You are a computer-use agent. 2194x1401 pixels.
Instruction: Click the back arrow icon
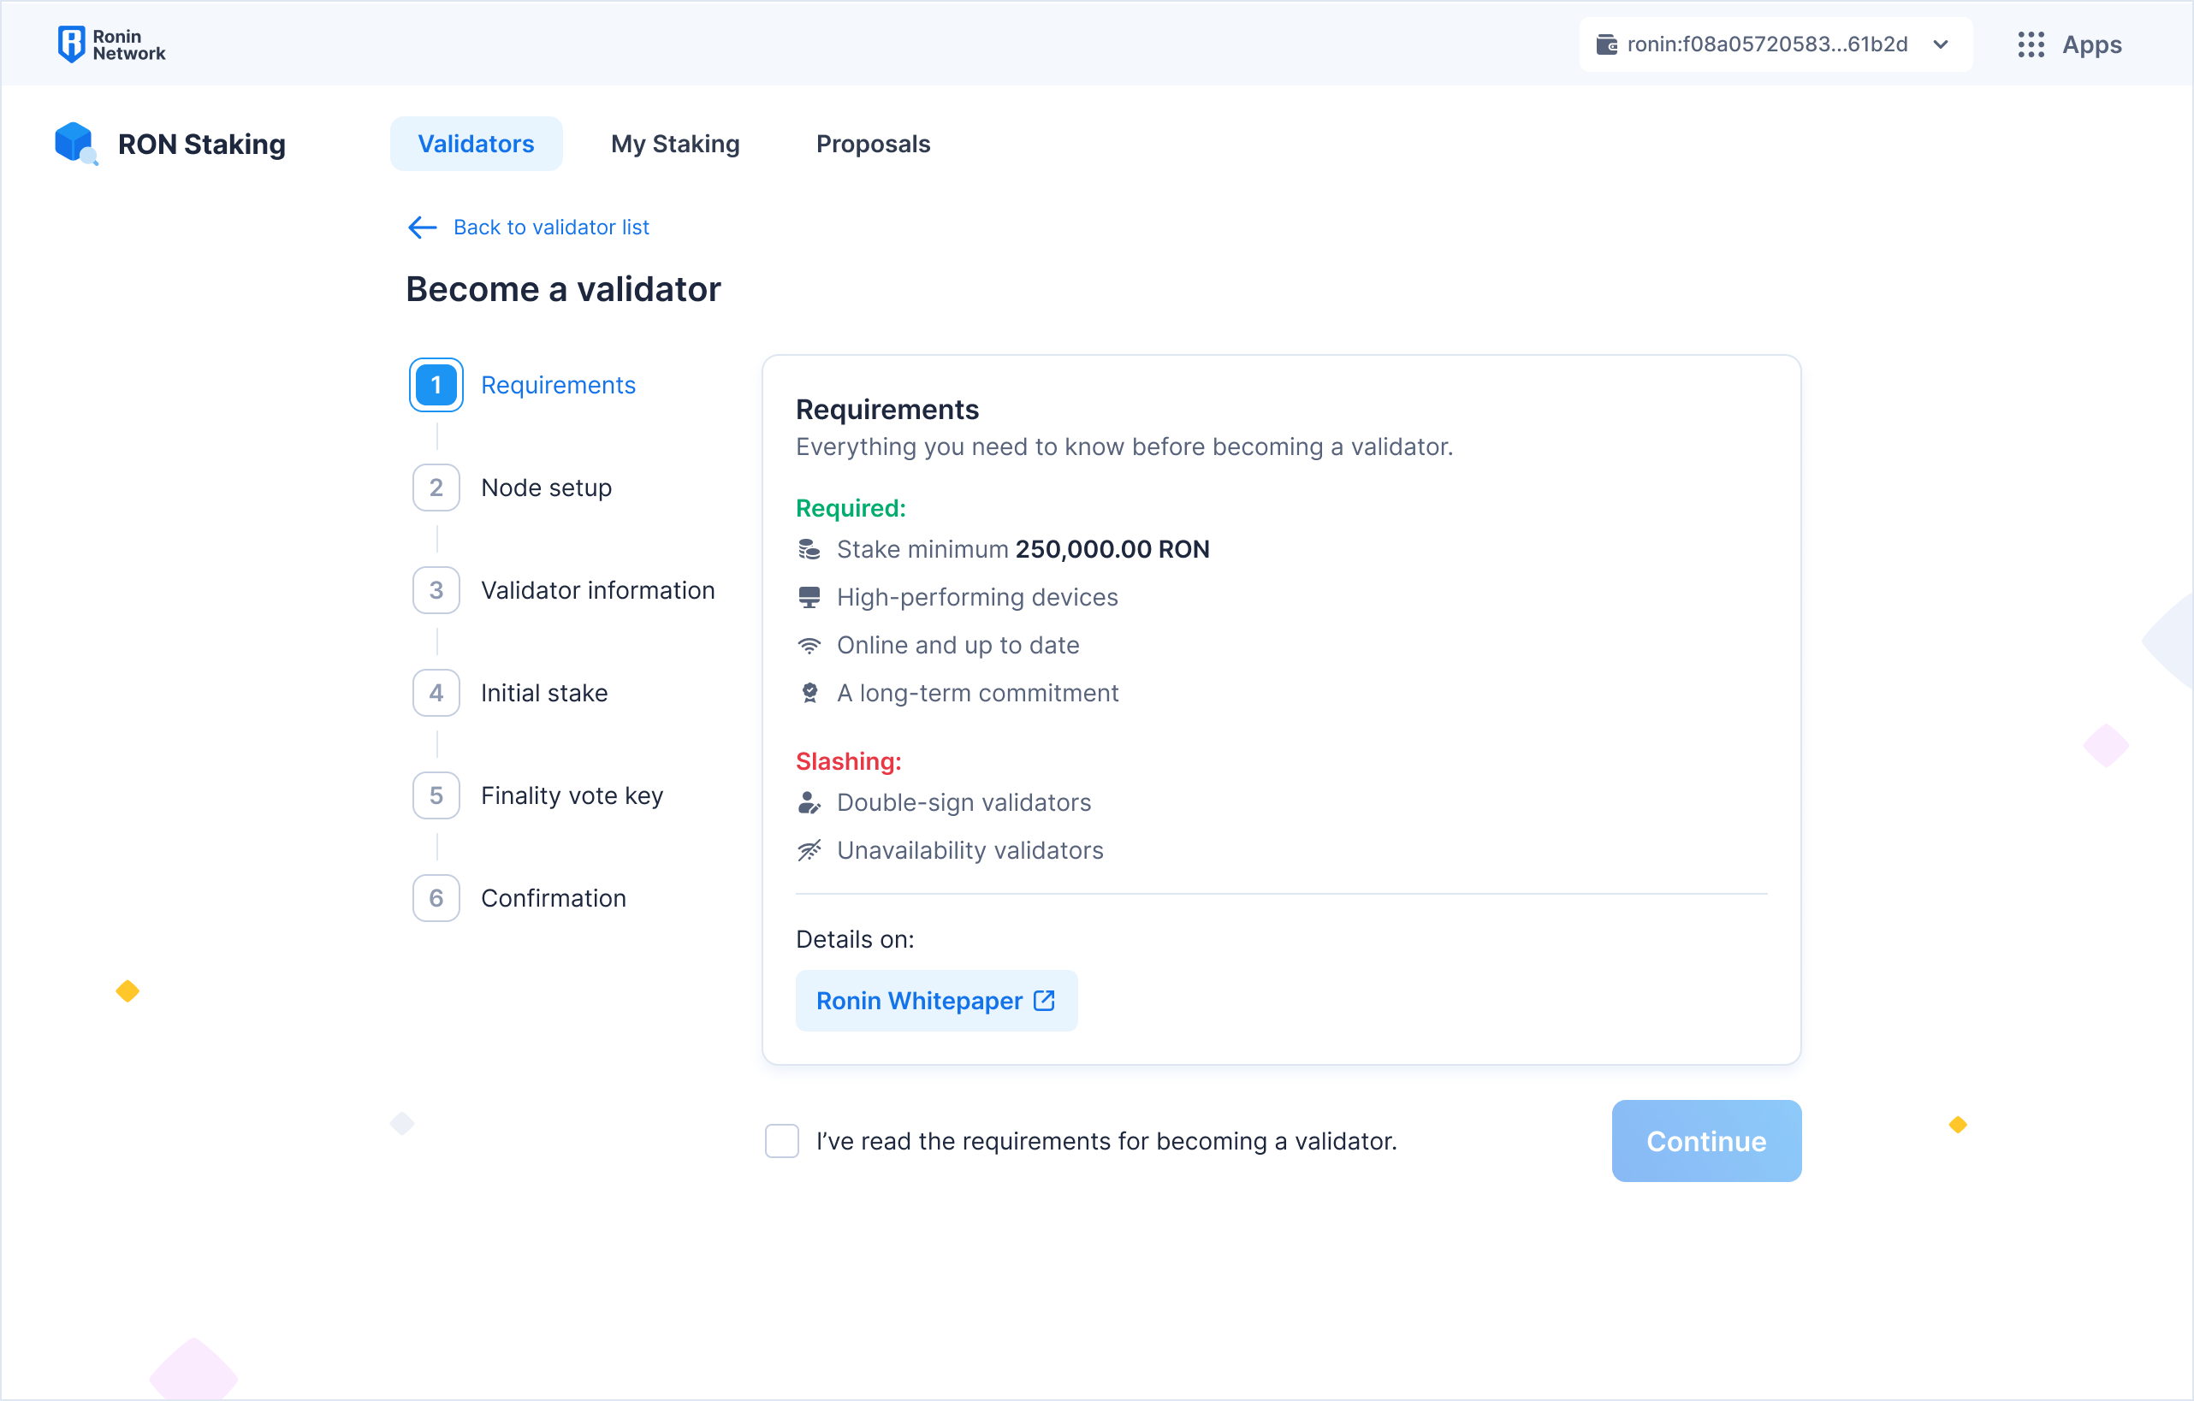422,227
